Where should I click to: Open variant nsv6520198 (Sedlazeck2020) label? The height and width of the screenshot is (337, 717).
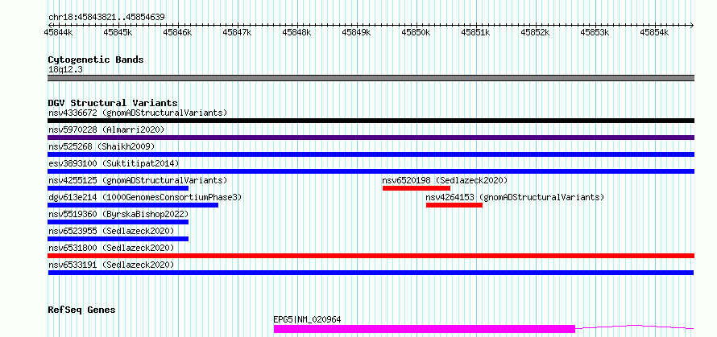445,180
